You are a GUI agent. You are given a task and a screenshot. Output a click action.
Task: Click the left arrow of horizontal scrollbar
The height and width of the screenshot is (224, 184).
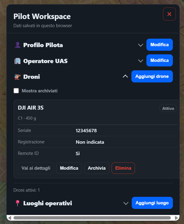click(x=10, y=218)
